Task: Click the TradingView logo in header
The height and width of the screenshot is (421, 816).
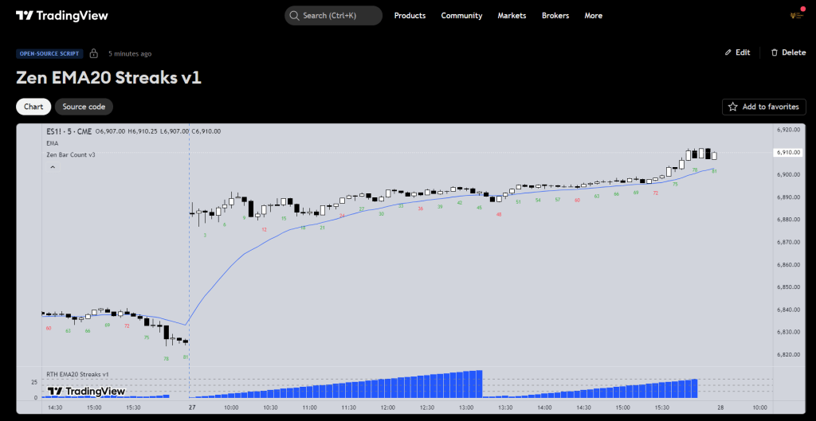Action: click(62, 15)
